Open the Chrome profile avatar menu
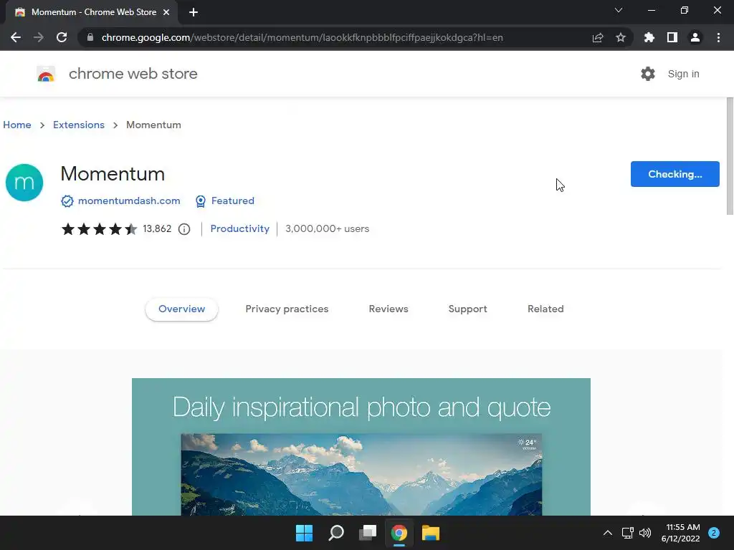Screen dimensions: 734x550 tap(695, 37)
